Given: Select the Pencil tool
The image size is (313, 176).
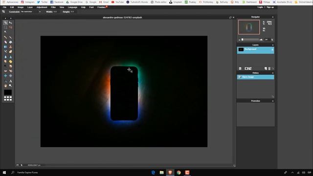Looking at the screenshot, I should click(x=5, y=37).
